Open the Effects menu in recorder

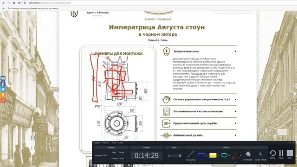tap(106, 142)
